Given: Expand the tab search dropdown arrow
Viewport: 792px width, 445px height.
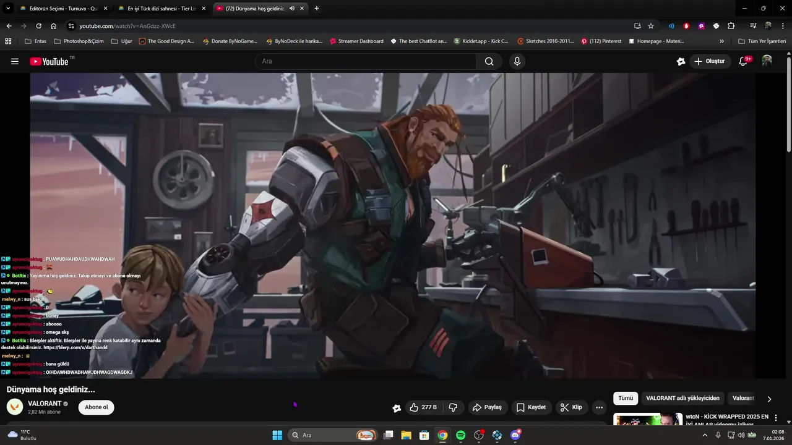Looking at the screenshot, I should 8,9.
